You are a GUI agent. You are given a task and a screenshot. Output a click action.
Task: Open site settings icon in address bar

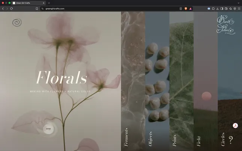point(43,9)
